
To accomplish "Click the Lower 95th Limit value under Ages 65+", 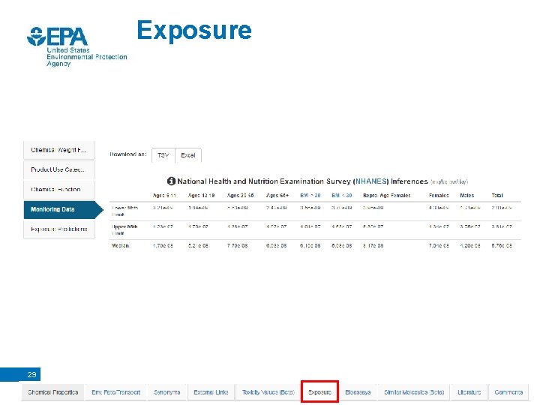I will pos(276,208).
